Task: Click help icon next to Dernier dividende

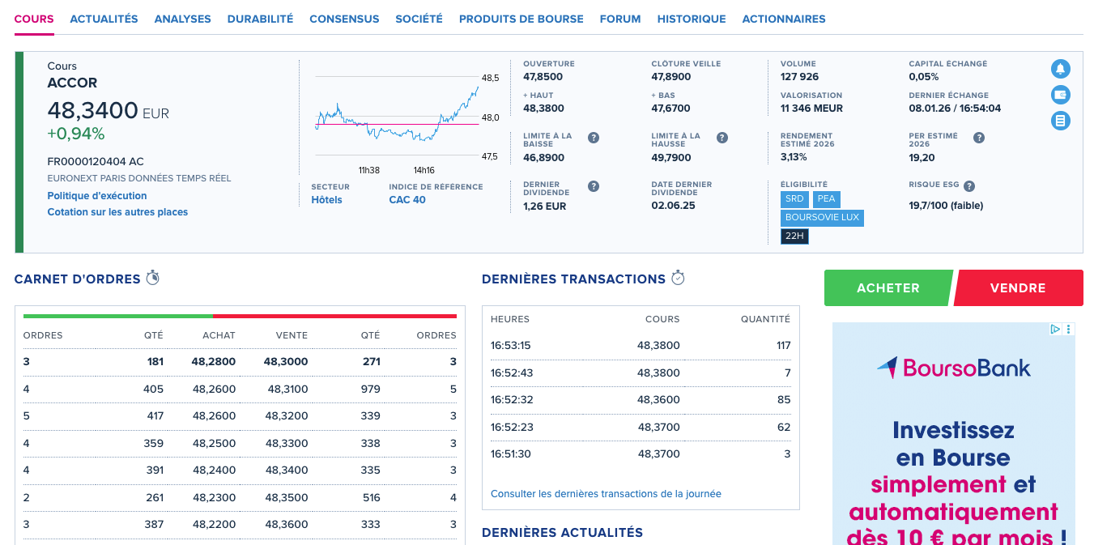Action: pyautogui.click(x=594, y=186)
